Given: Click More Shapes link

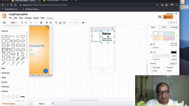Looking at the screenshot, I should [x=9, y=104].
